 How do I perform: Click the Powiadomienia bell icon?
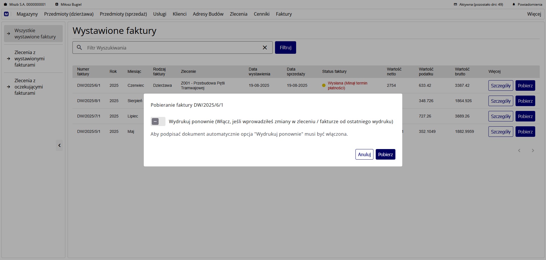tap(514, 5)
